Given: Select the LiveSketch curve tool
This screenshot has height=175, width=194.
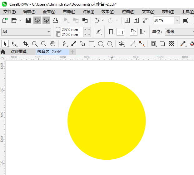Looking at the screenshot, I should point(82,44).
